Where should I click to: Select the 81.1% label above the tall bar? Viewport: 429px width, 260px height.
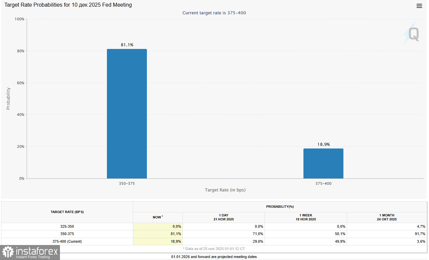click(x=127, y=44)
